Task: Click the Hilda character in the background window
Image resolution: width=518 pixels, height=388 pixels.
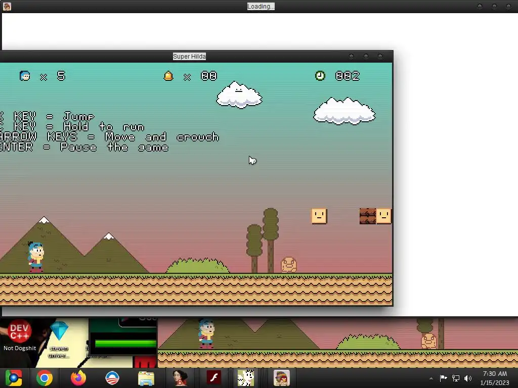Action: point(206,334)
